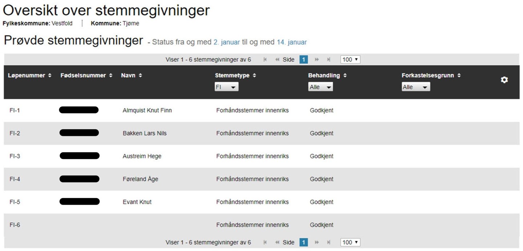The image size is (523, 251).
Task: Select page 1 in top paginator
Action: (304, 60)
